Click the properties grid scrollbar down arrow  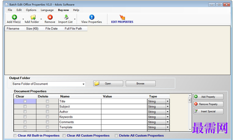(x=190, y=130)
